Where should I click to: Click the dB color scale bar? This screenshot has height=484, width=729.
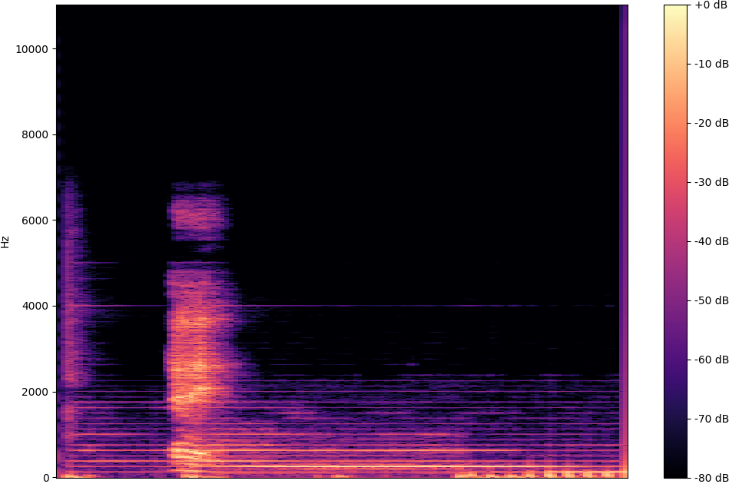pyautogui.click(x=675, y=241)
